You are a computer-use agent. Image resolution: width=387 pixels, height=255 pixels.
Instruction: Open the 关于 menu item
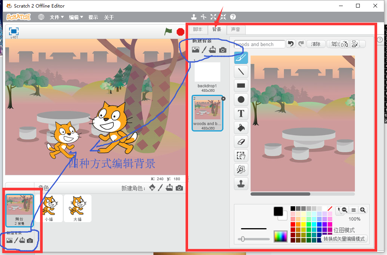[x=109, y=17]
